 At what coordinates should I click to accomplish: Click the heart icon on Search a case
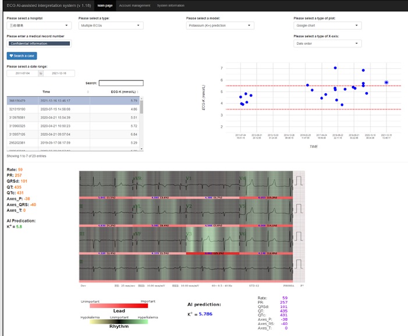pos(11,56)
